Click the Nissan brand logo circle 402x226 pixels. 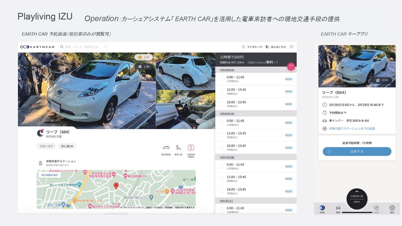coord(40,133)
